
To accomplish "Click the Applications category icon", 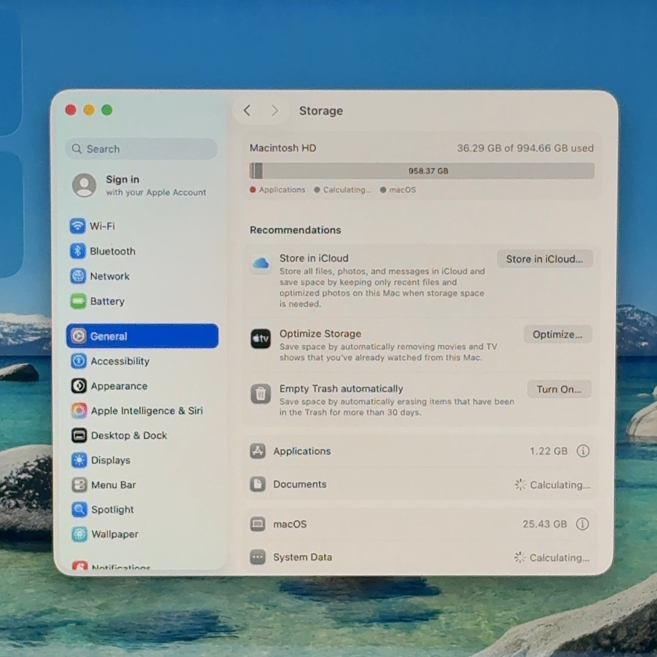I will [x=258, y=451].
